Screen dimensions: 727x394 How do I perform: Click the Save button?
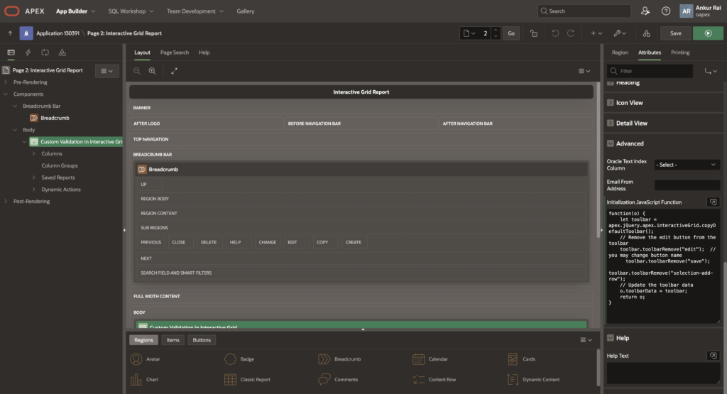[675, 33]
